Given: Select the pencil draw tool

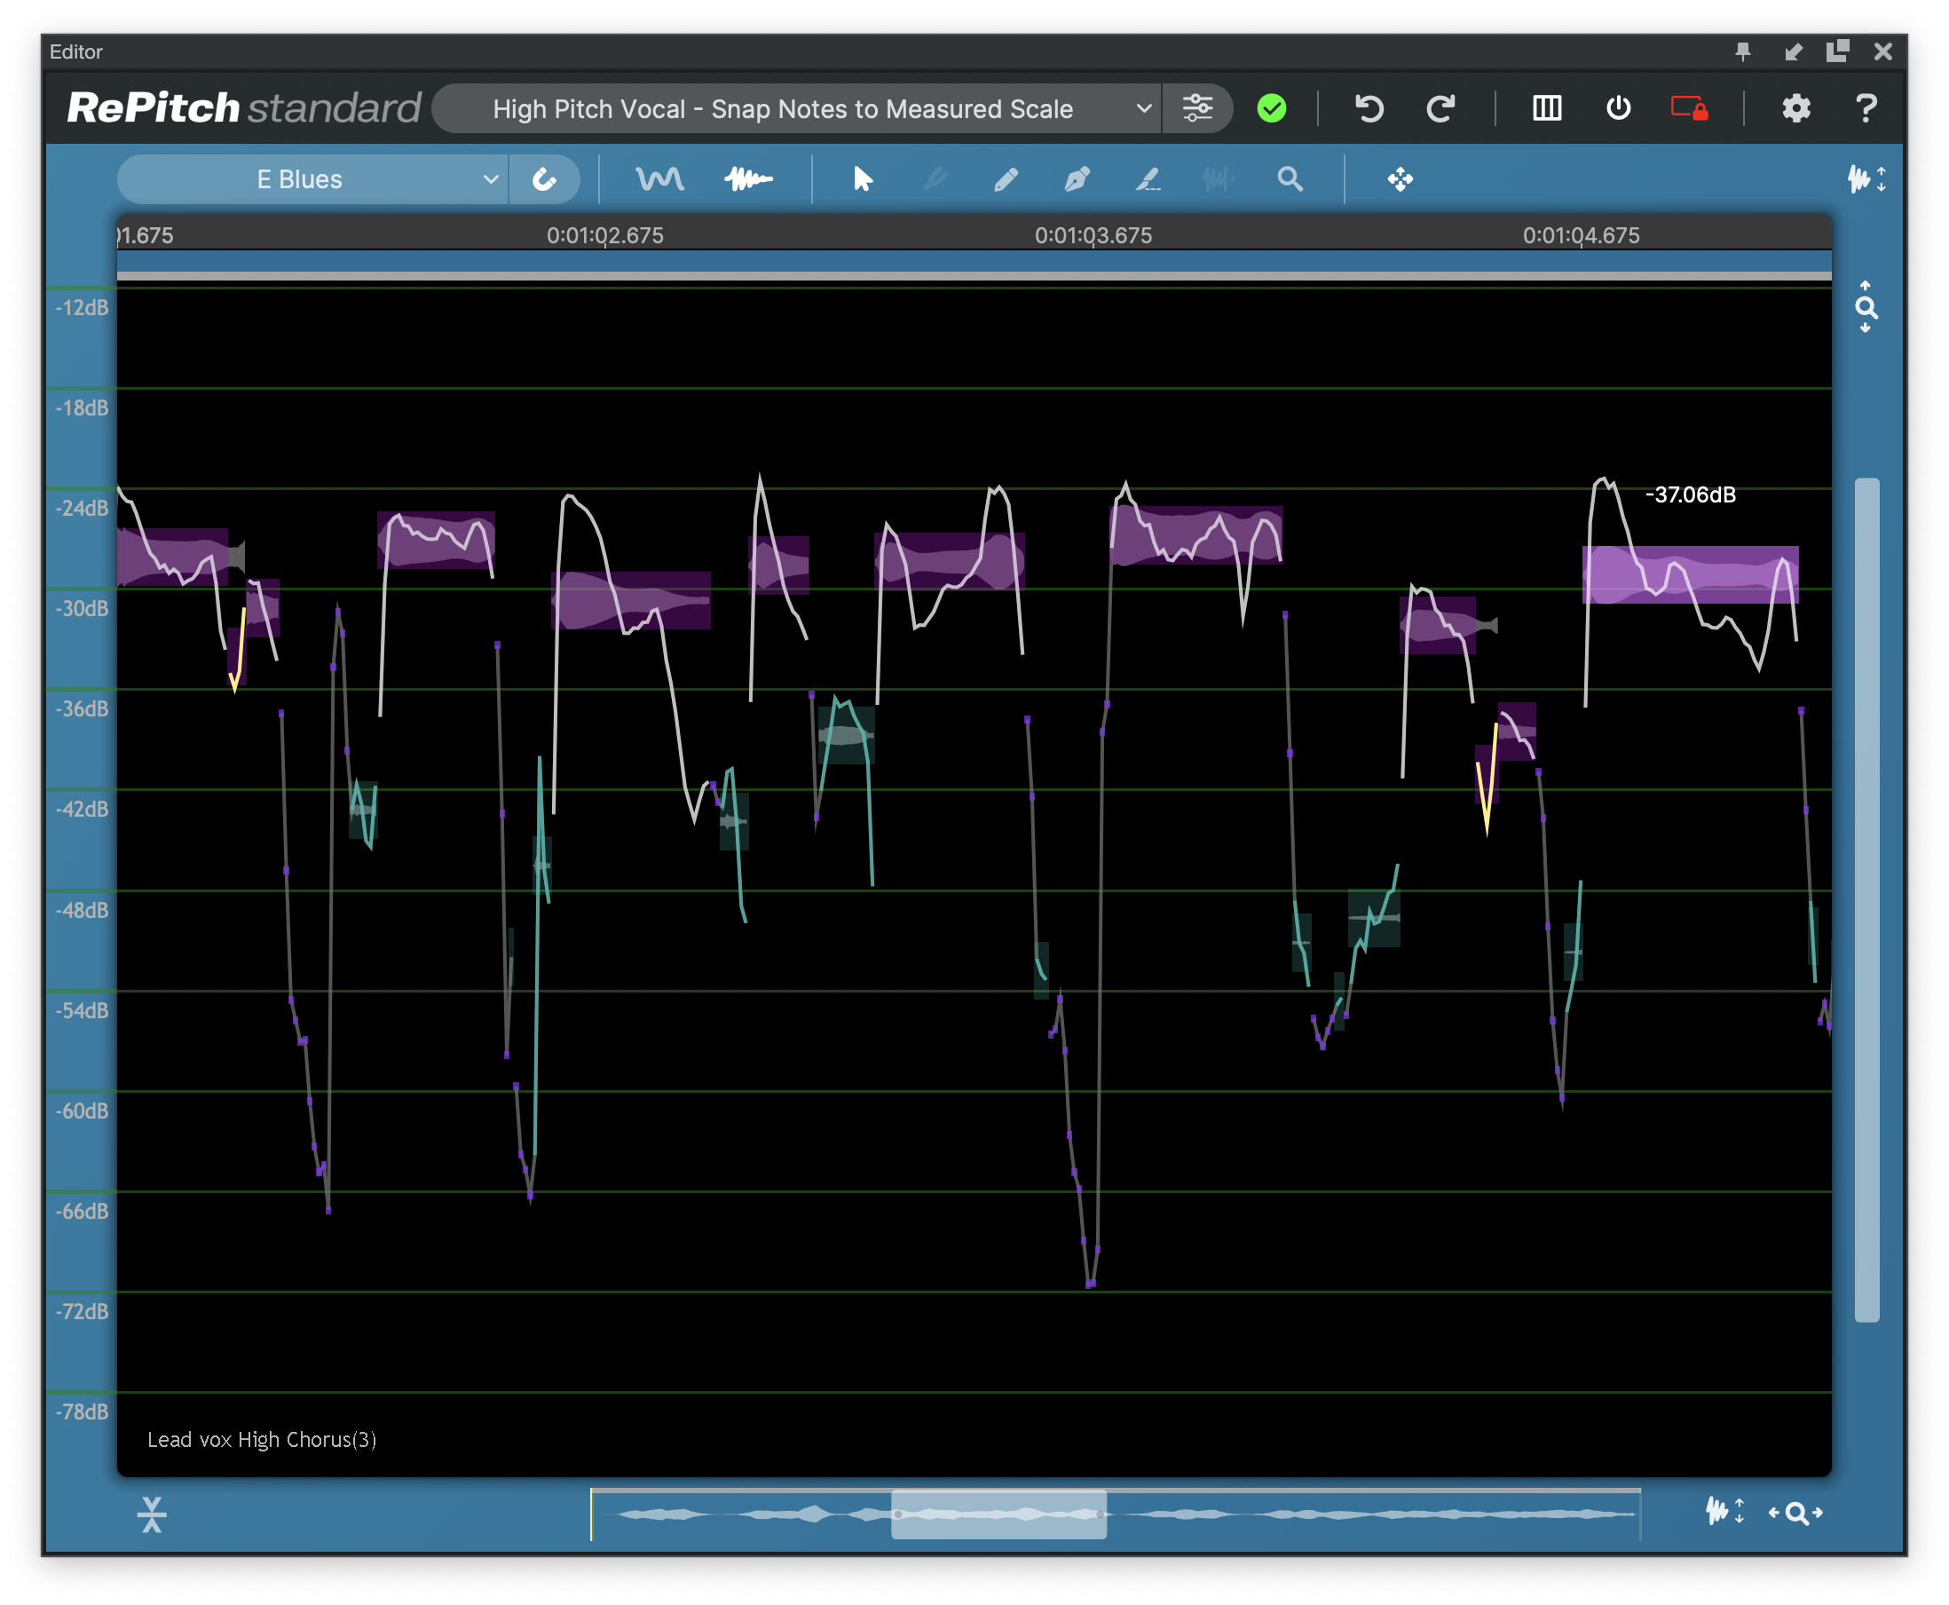Looking at the screenshot, I should click(1006, 179).
